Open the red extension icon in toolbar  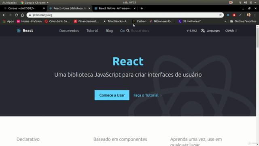coord(234,15)
